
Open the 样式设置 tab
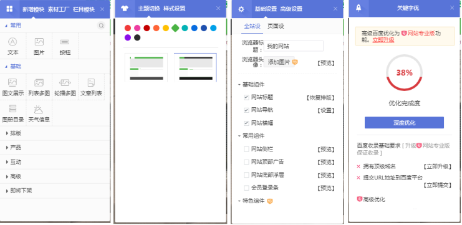175,9
